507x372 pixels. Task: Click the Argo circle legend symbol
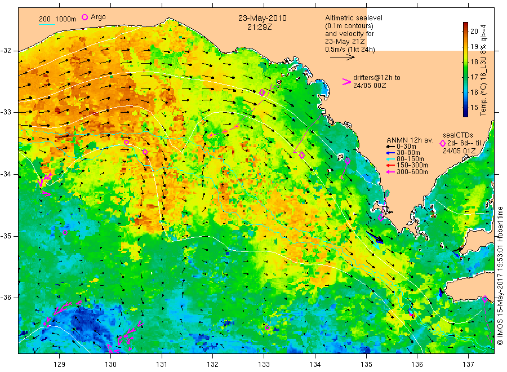84,17
